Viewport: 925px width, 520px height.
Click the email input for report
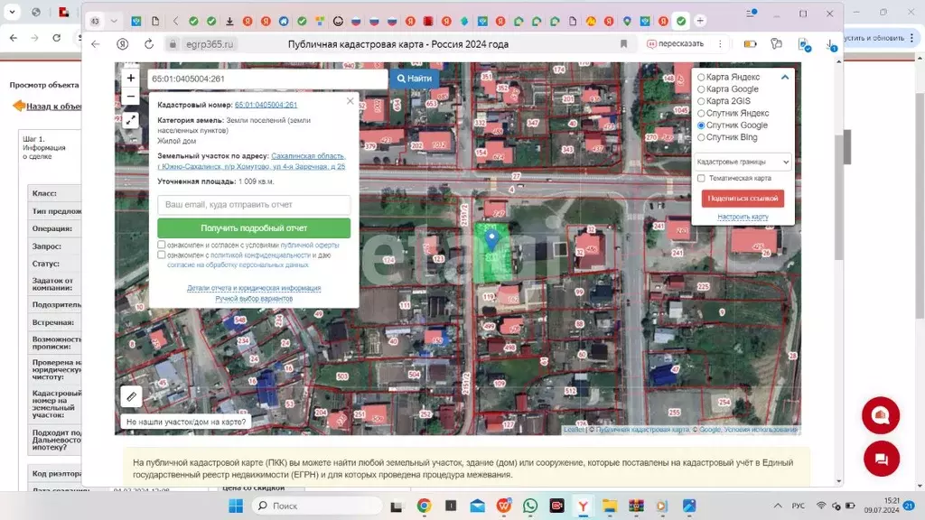(254, 205)
